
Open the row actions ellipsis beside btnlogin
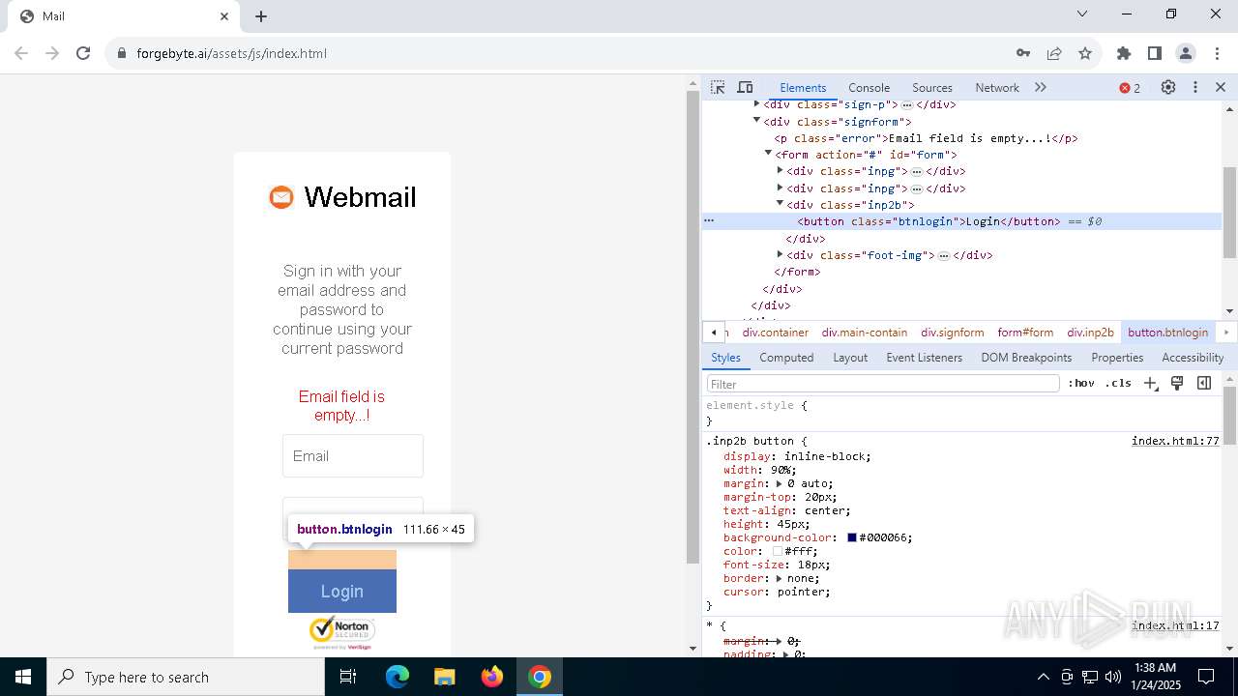[709, 221]
